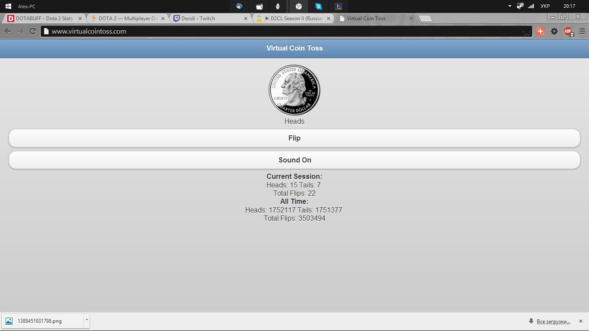Viewport: 589px width, 331px height.
Task: Close the DOTA 2 Multiplayer tab
Action: 163,19
